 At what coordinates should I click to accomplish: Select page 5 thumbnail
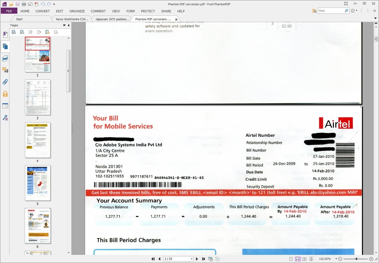point(38,183)
